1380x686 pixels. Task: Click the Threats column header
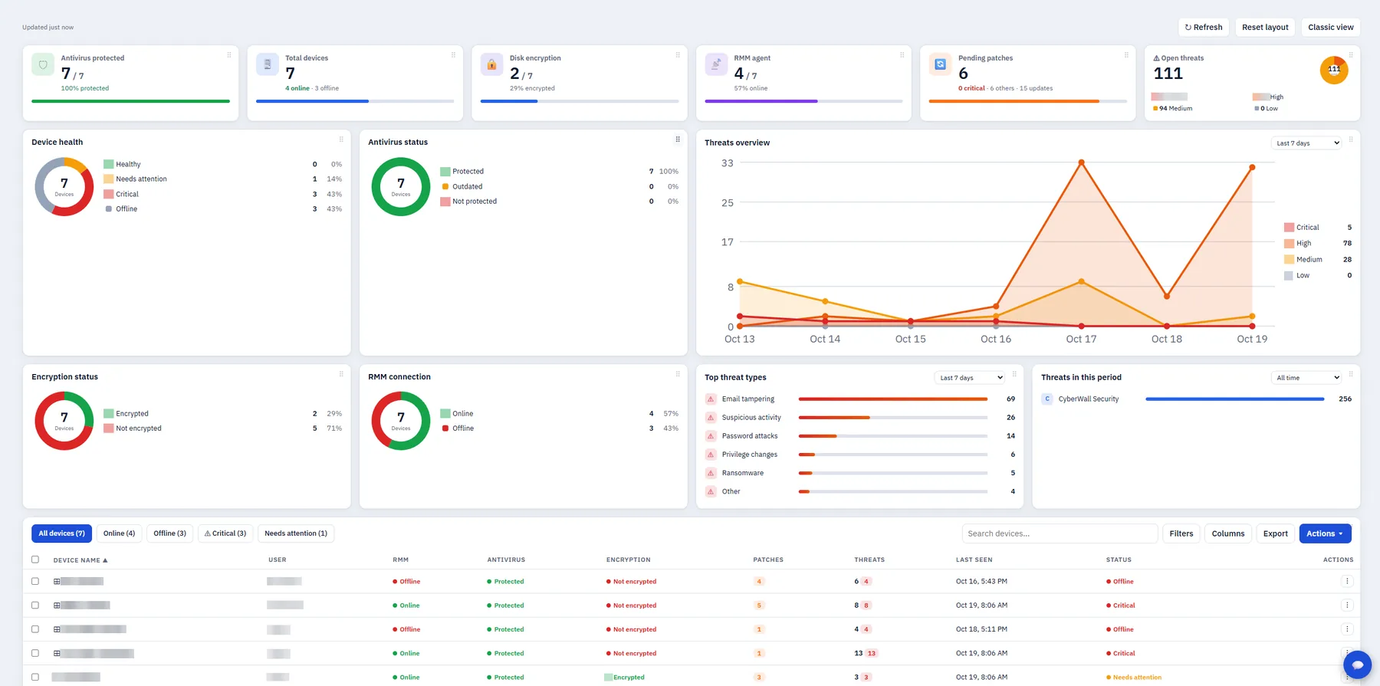(869, 560)
